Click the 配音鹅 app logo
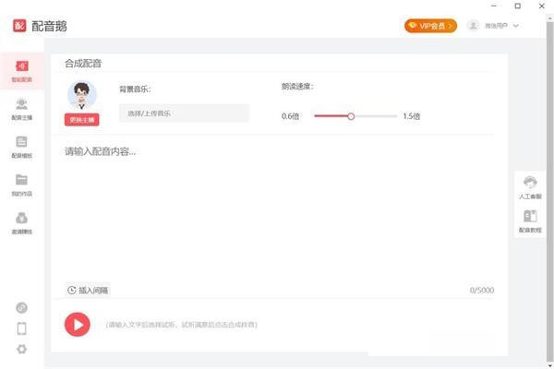554x369 pixels. click(x=19, y=26)
